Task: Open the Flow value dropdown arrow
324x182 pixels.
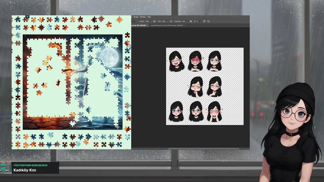Action: [x=167, y=21]
